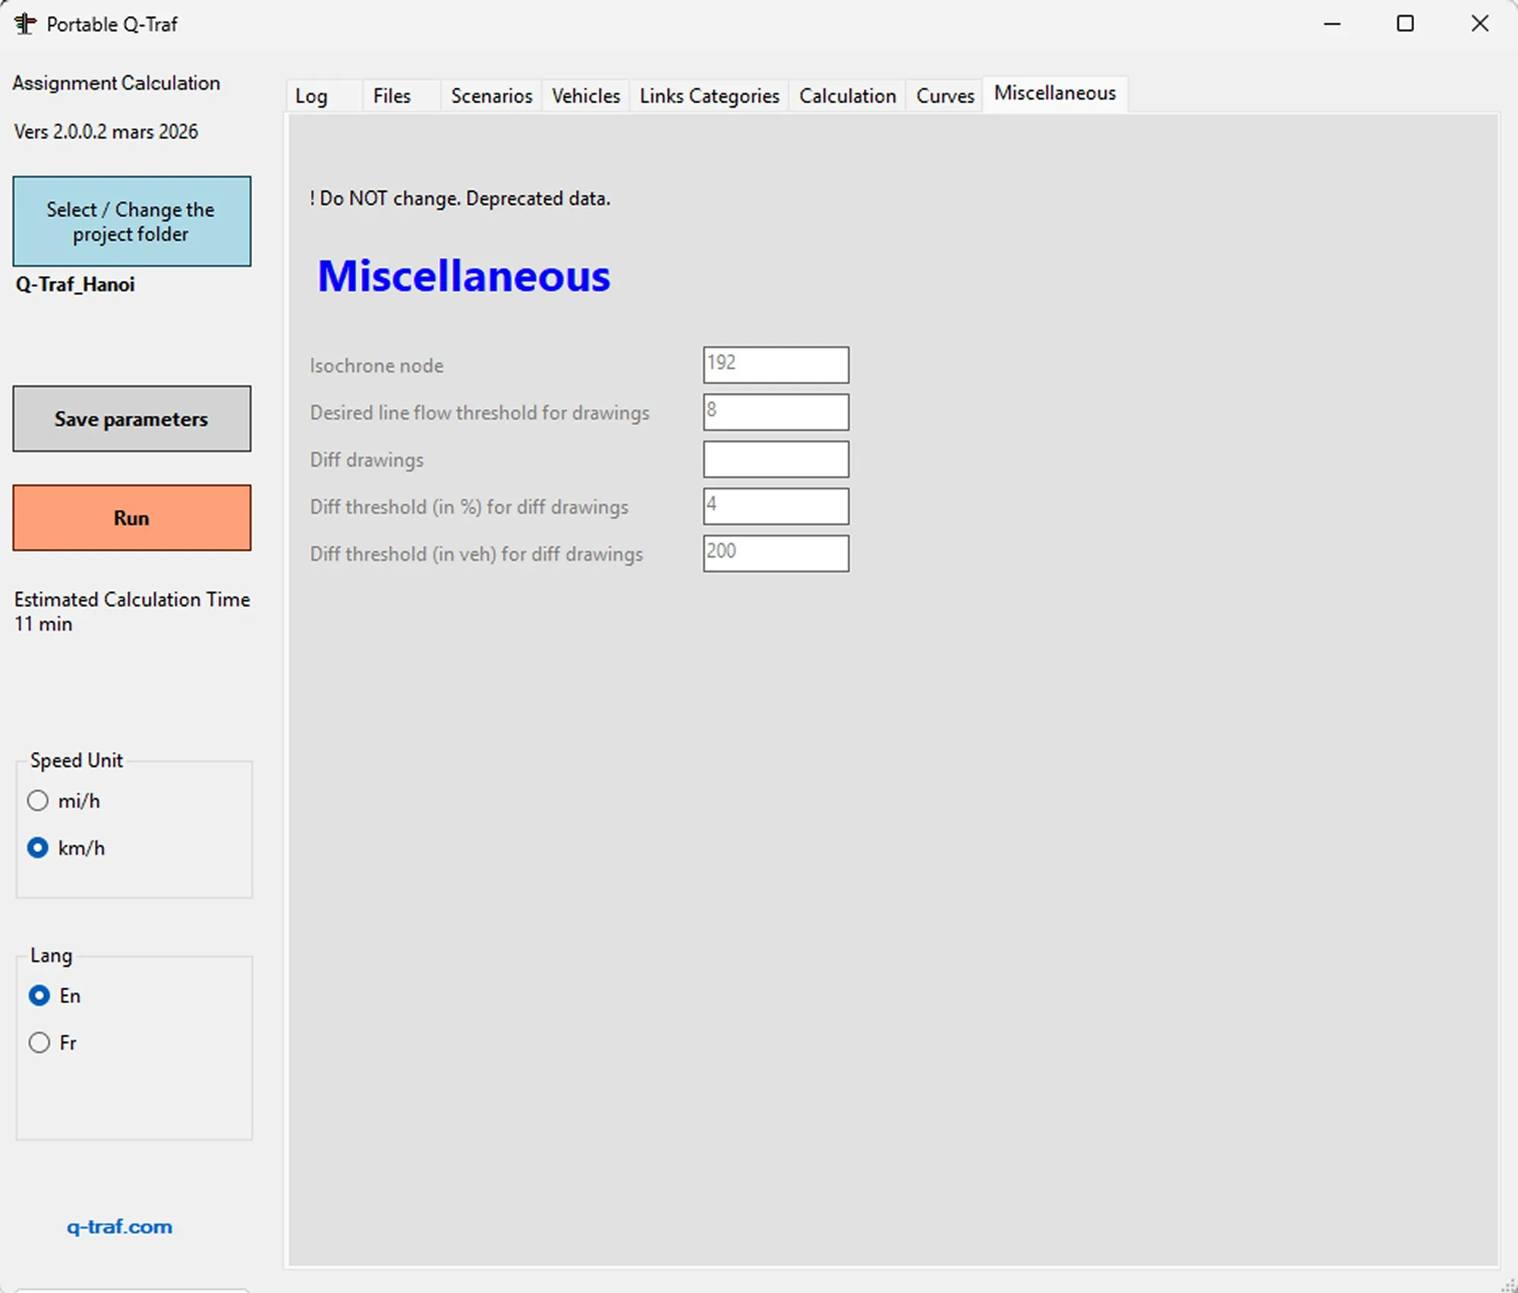Open the Scenarios tab
This screenshot has width=1518, height=1293.
click(491, 96)
